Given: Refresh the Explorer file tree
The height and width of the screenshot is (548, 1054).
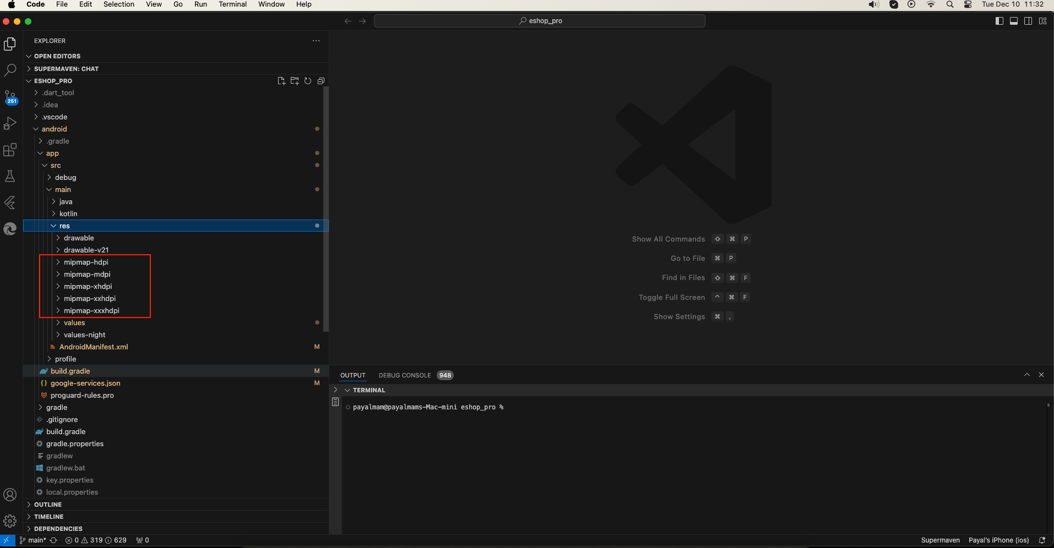Looking at the screenshot, I should [x=308, y=81].
